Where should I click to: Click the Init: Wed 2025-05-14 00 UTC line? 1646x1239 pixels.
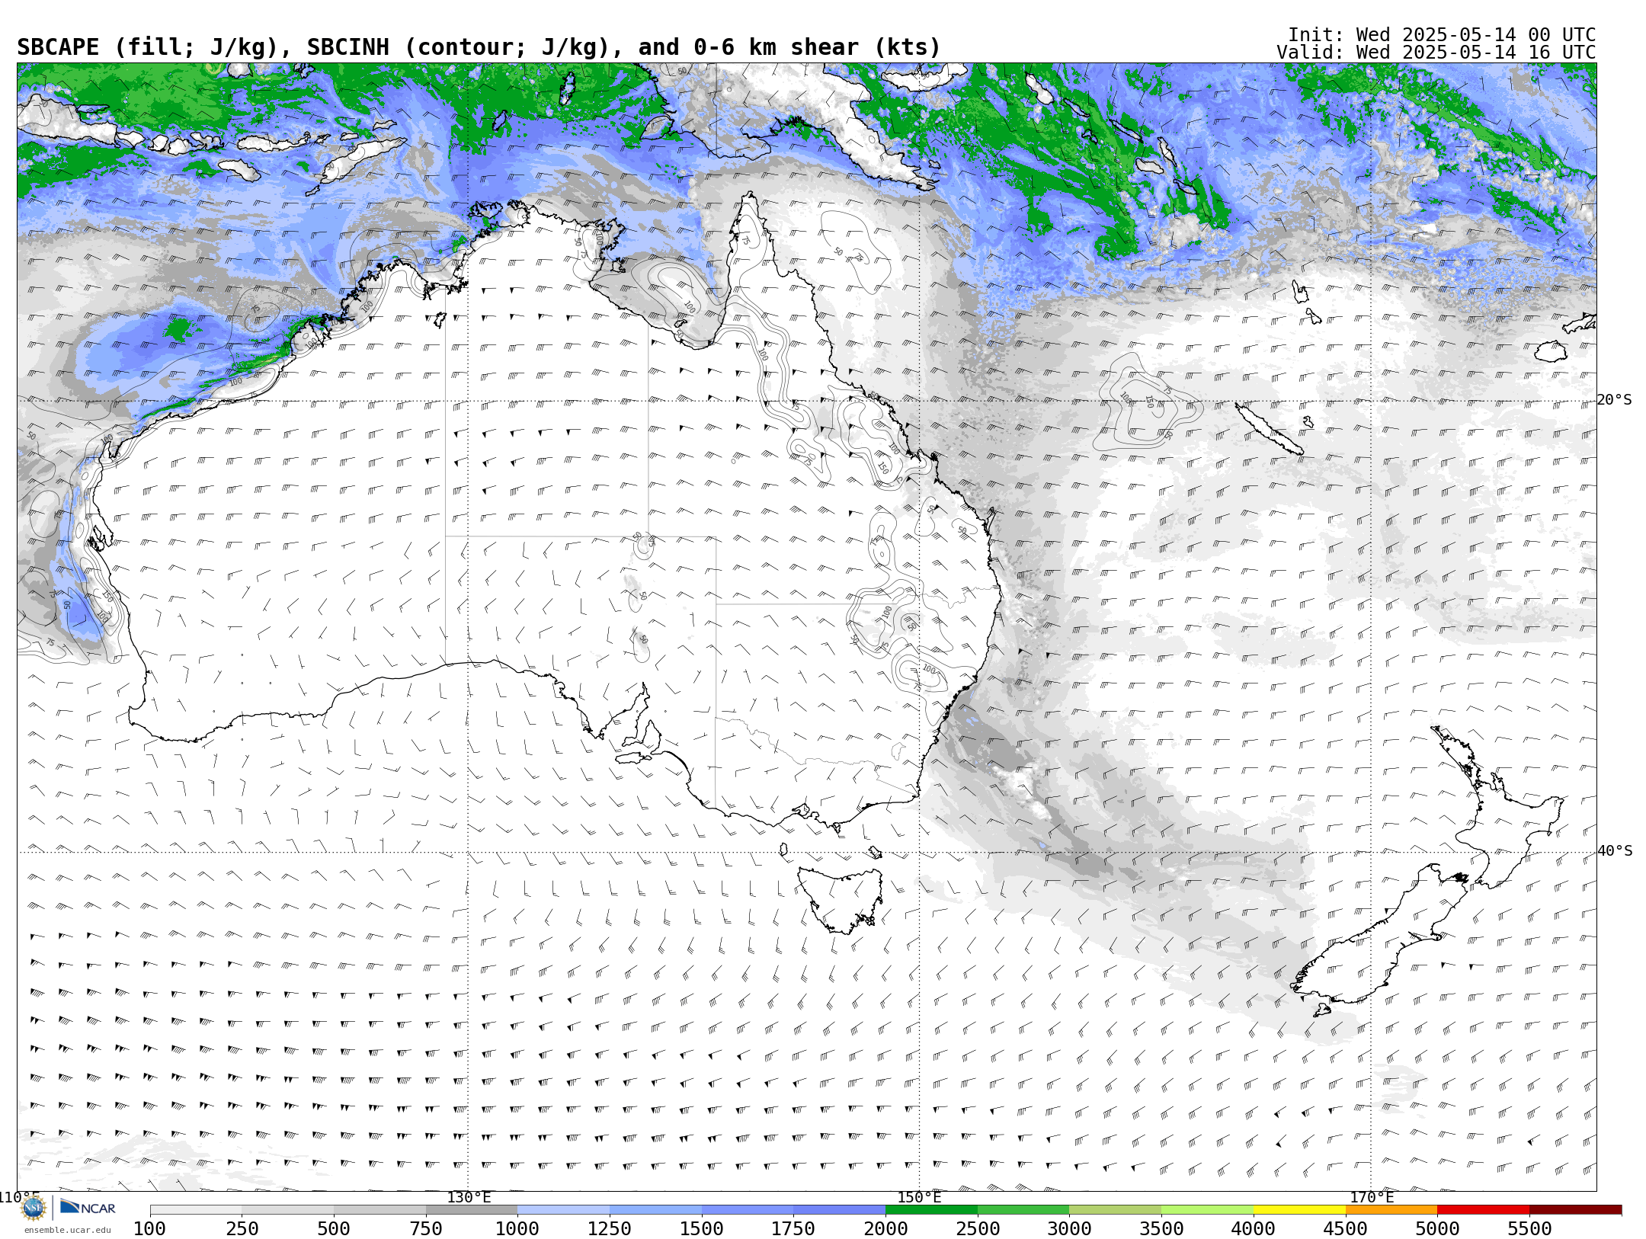(x=1441, y=35)
